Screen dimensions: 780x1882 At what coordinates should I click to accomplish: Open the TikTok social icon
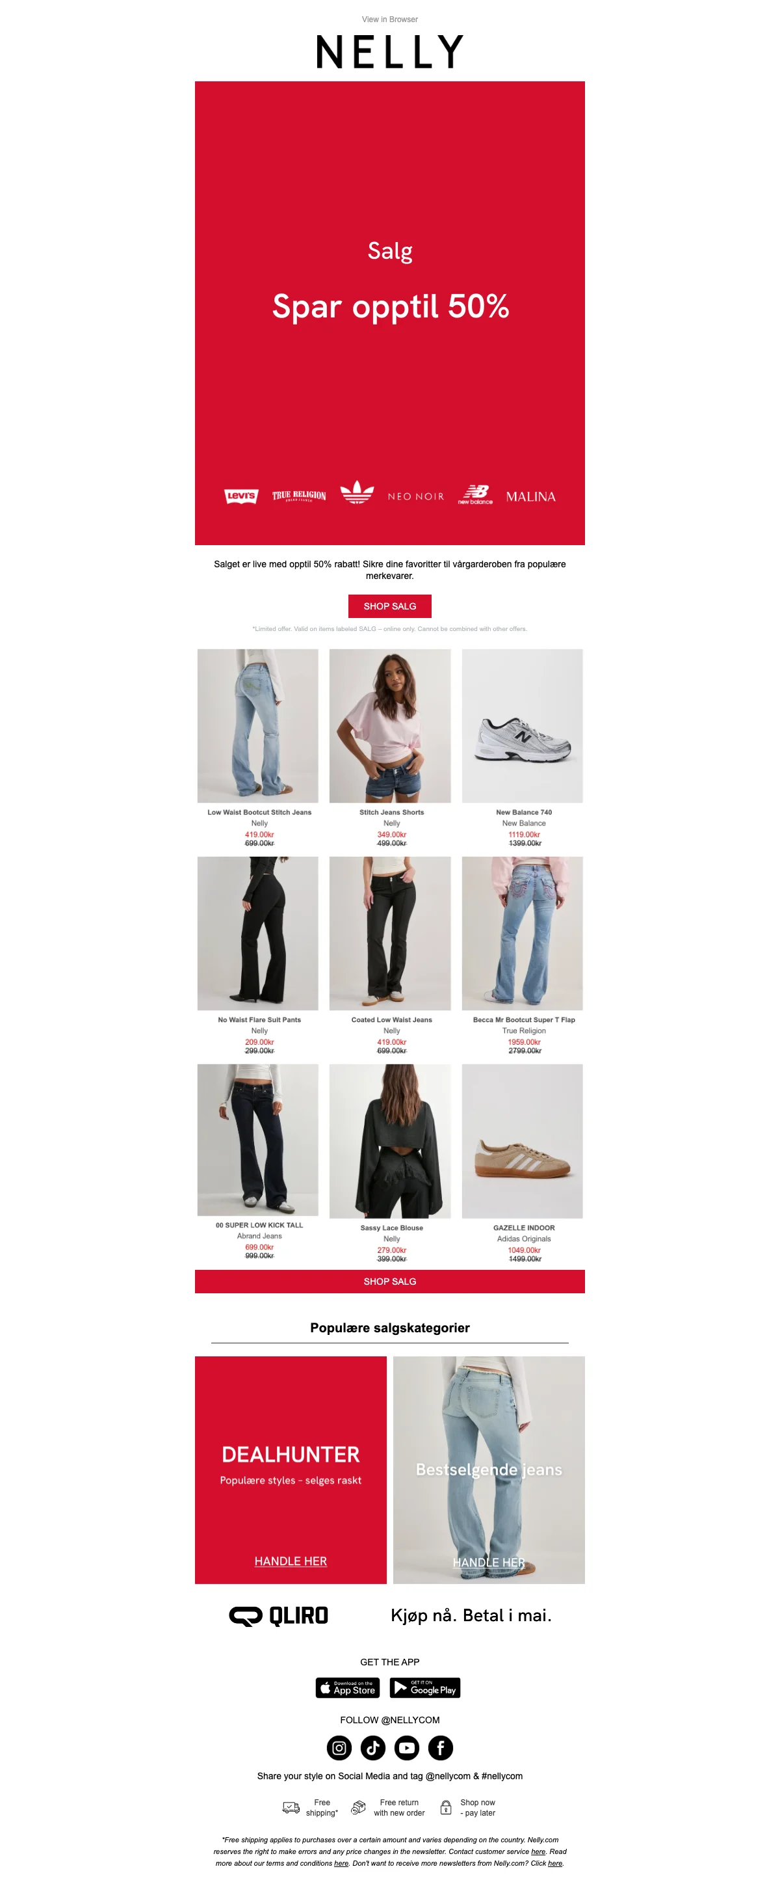click(x=373, y=1747)
